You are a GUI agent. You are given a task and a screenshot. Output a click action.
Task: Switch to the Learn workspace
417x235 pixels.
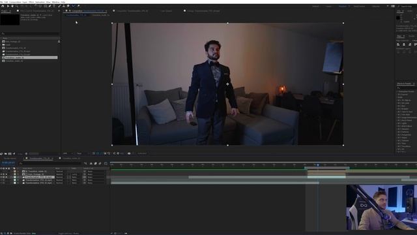point(328,7)
